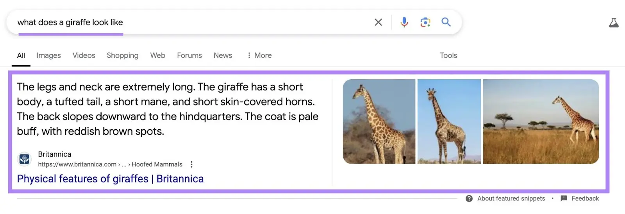Open Physical features of giraffes link
625x214 pixels.
coord(110,179)
